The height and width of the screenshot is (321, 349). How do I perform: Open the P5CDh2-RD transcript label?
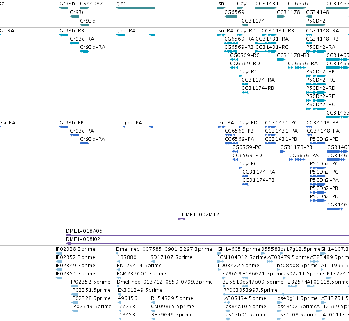pyautogui.click(x=321, y=88)
